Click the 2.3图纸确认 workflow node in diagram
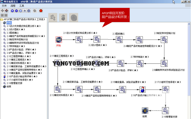Viewport: 191px width, 119px height. 119,39
